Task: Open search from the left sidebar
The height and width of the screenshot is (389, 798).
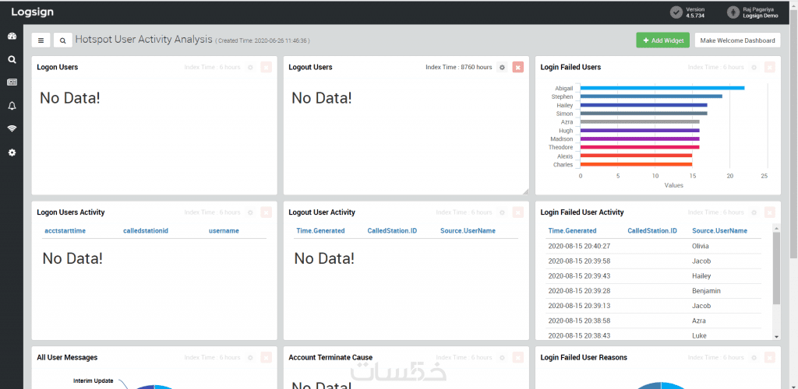Action: 12,59
